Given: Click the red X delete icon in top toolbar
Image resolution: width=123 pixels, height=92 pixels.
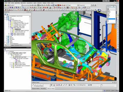Looking at the screenshot, I should coord(35,5).
